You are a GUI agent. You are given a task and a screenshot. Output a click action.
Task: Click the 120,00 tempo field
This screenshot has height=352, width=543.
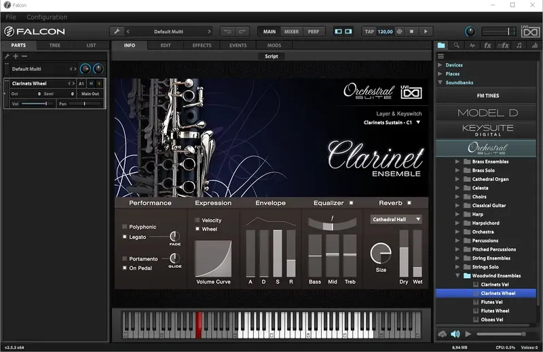[385, 31]
